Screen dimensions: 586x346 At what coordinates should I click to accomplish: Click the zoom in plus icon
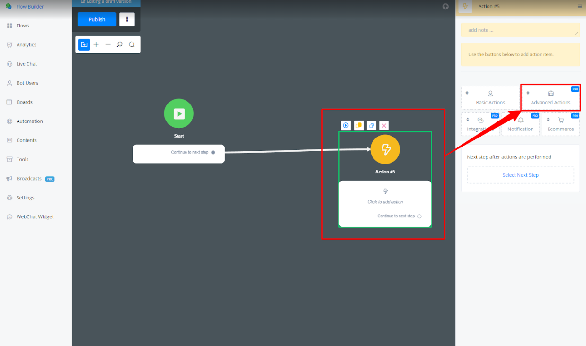pyautogui.click(x=96, y=44)
